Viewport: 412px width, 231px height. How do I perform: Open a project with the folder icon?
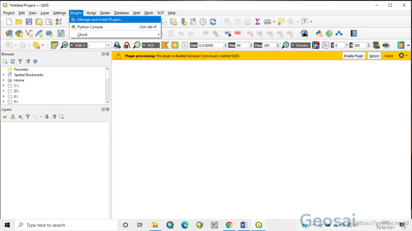19,22
